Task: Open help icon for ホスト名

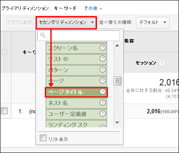Action: click(102, 102)
